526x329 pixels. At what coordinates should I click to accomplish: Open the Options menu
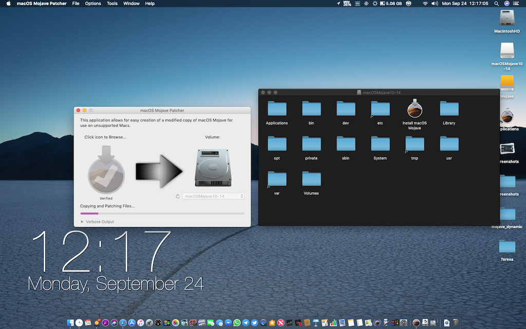pyautogui.click(x=93, y=4)
